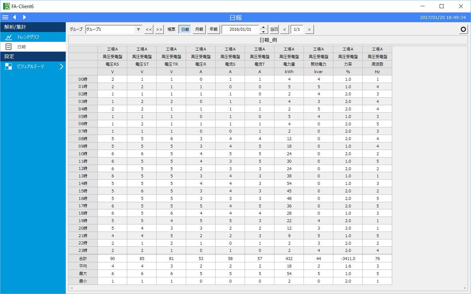
Task: Open the グループ1 dropdown
Action: point(114,29)
